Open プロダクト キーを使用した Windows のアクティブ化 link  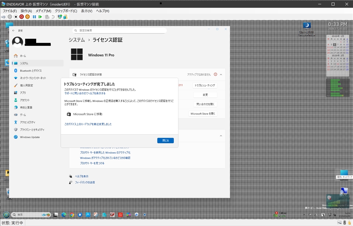[x=105, y=153]
